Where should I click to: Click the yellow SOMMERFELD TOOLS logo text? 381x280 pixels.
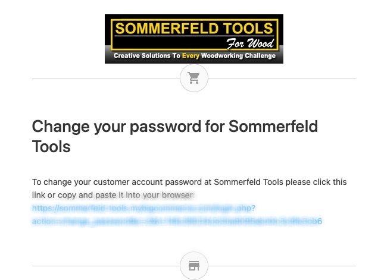(x=194, y=29)
